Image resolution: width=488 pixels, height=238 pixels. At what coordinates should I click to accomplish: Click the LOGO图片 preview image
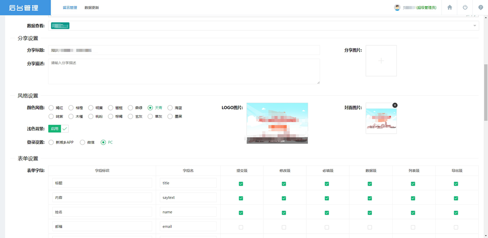pyautogui.click(x=277, y=123)
